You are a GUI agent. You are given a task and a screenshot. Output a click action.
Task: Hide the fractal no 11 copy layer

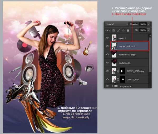click(x=107, y=54)
